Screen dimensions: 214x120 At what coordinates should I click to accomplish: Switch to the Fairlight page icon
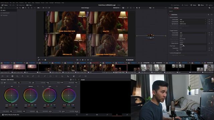coord(127,115)
